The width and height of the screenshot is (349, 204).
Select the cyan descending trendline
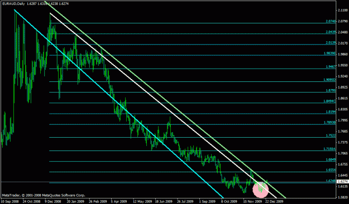(118, 104)
